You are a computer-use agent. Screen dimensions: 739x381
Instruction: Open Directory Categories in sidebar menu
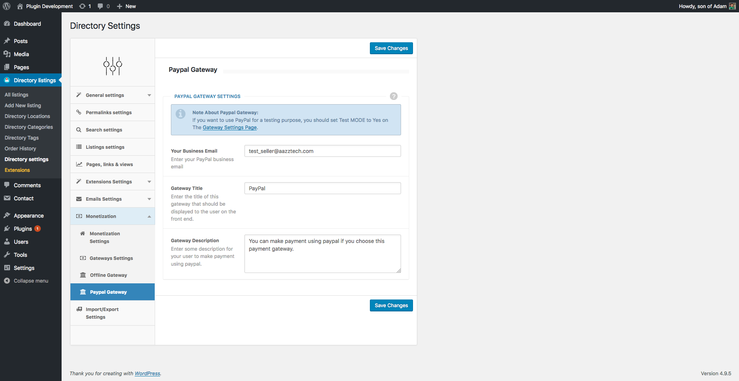click(28, 127)
